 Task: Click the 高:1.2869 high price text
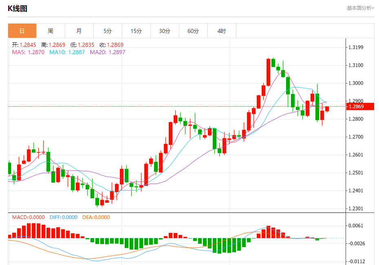tap(53, 45)
